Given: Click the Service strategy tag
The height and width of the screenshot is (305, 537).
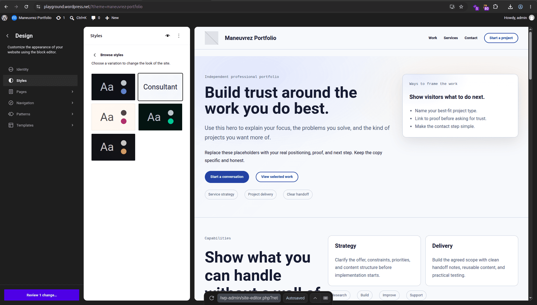Looking at the screenshot, I should [x=221, y=194].
